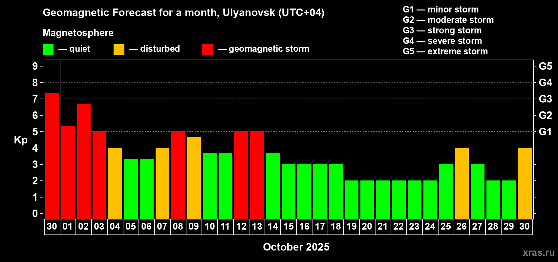Click the red geomagnetic storm legend swatch
The width and height of the screenshot is (558, 262).
tap(207, 49)
